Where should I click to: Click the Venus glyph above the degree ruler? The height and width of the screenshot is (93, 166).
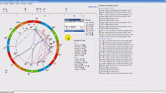[25, 9]
